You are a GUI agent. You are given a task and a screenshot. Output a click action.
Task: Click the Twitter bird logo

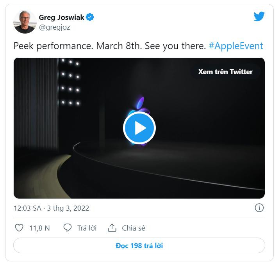point(259,16)
